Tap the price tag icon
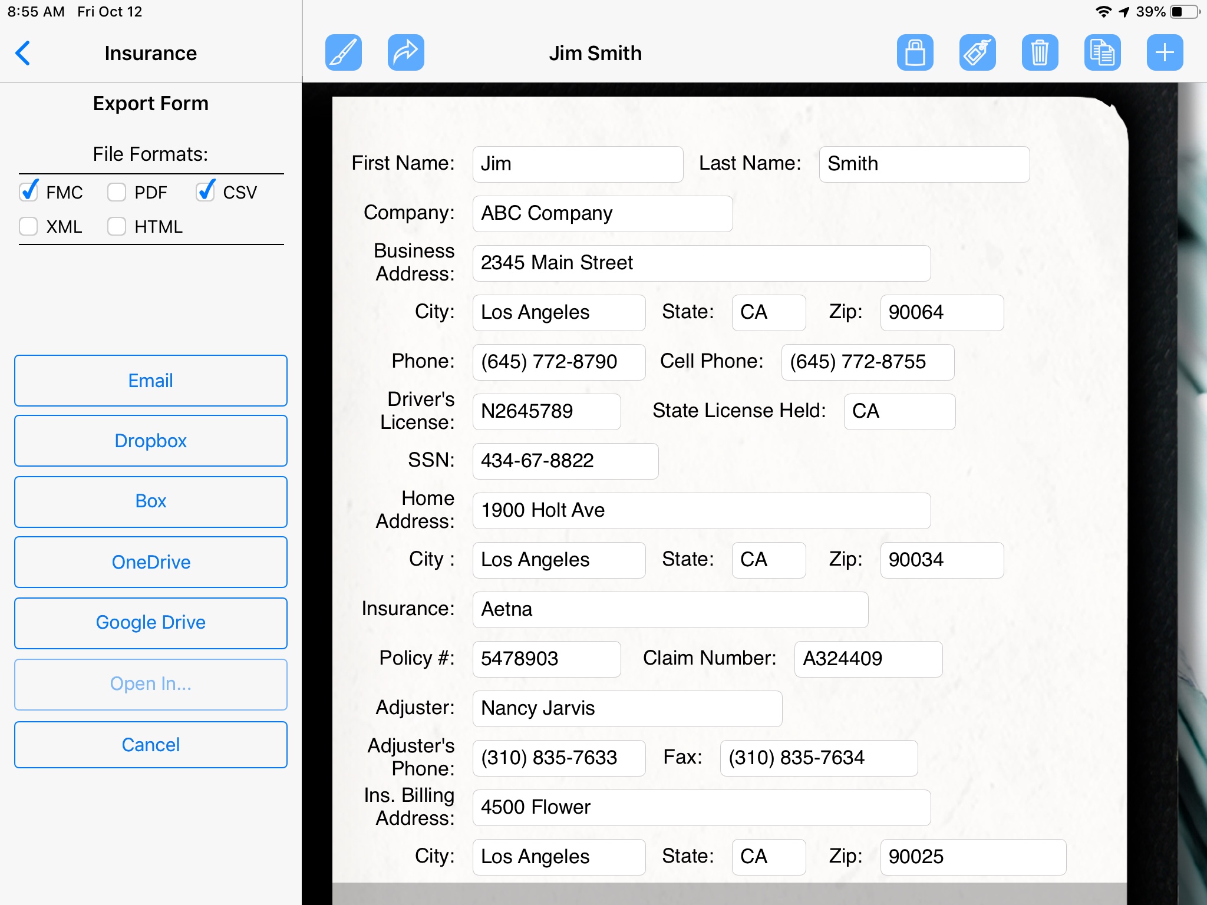The width and height of the screenshot is (1207, 905). click(977, 53)
